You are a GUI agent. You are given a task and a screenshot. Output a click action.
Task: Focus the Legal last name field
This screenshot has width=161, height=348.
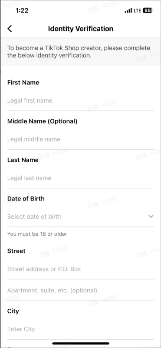[81, 178]
